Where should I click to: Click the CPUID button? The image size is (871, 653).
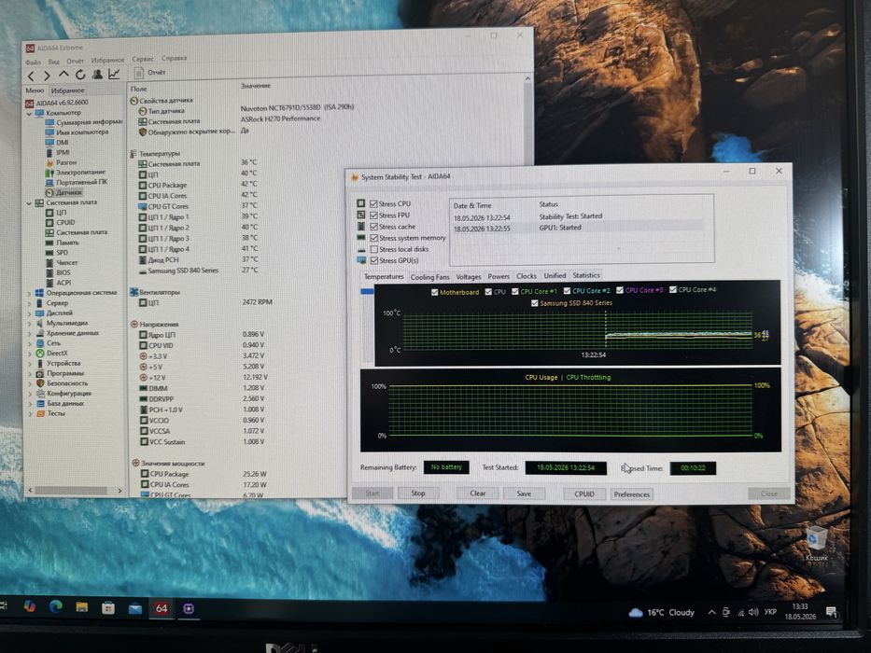point(583,493)
